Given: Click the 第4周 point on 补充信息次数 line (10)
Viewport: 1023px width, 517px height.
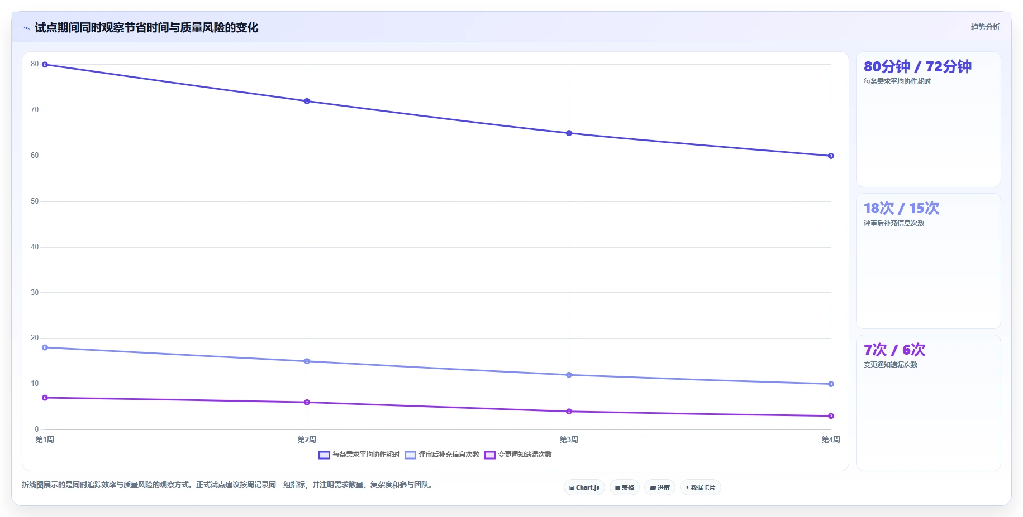Looking at the screenshot, I should pos(831,384).
